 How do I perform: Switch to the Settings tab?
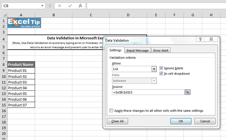pyautogui.click(x=116, y=50)
